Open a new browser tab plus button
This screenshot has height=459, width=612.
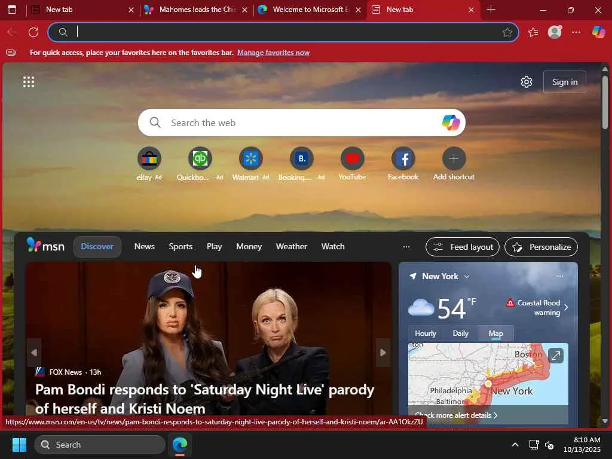click(491, 10)
